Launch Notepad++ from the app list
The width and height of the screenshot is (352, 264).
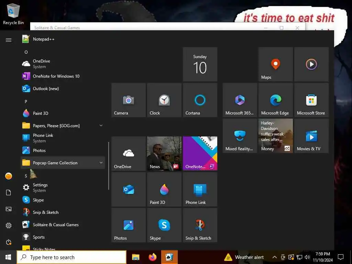coord(63,39)
